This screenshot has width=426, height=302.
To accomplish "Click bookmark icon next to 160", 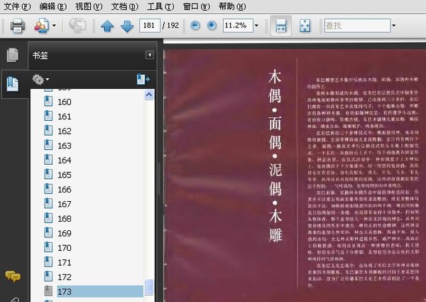I will coord(48,102).
